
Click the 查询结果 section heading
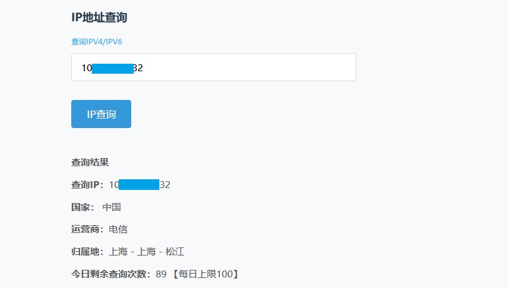(x=90, y=162)
